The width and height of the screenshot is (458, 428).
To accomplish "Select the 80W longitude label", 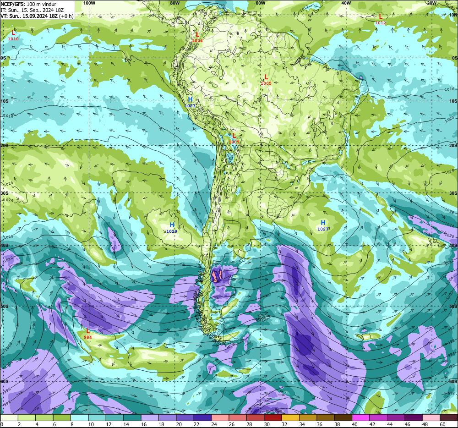I will click(x=174, y=3).
